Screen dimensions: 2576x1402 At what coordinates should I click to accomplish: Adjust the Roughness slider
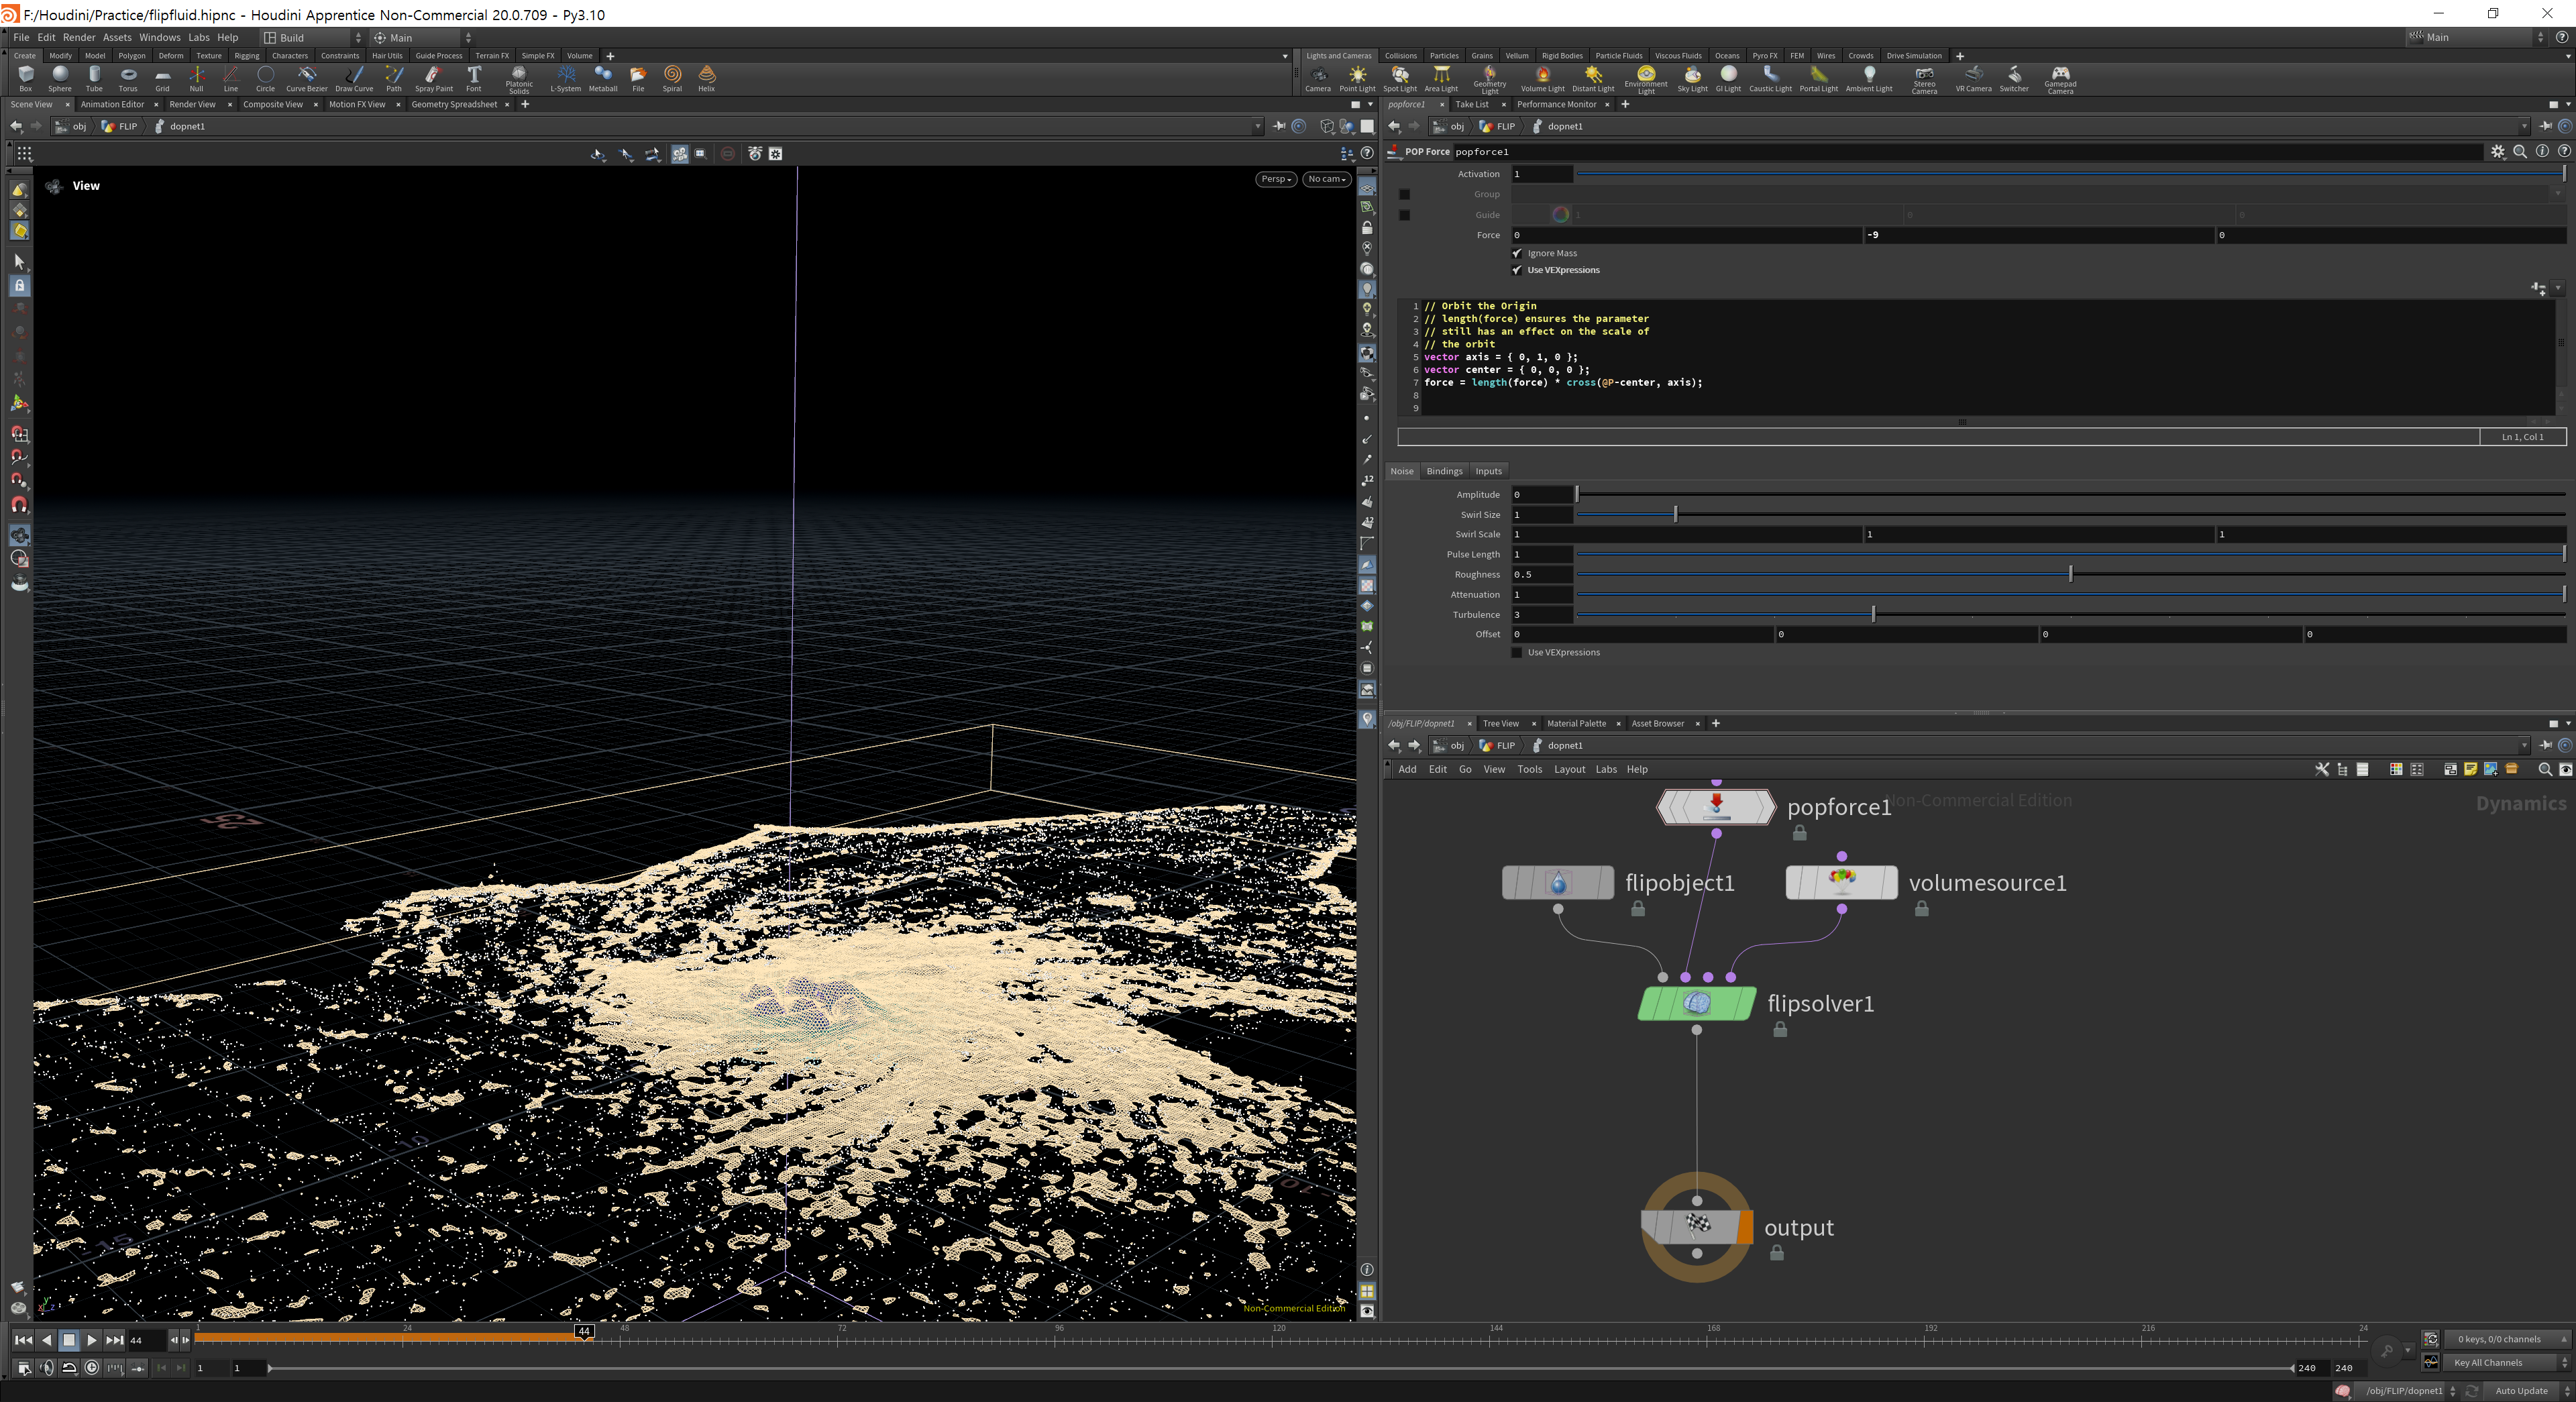click(2070, 574)
